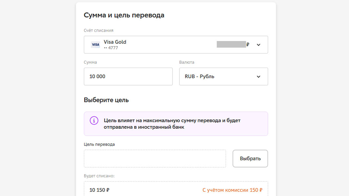This screenshot has height=196, width=349.
Task: Click the 10 150 ₽ debit amount
Action: pos(99,190)
